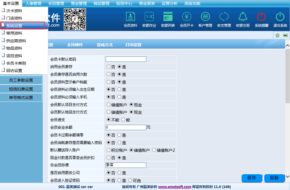Viewport: 290px width, 190px height.
Task: Select 能 for 会员透支 option
Action: [x=123, y=120]
